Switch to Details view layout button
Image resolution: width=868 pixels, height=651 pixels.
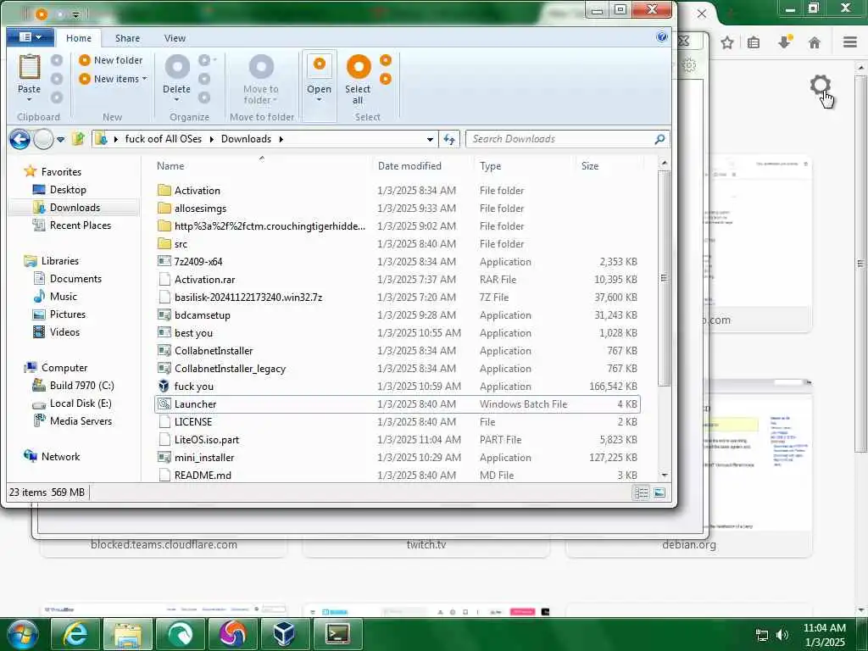click(x=641, y=492)
